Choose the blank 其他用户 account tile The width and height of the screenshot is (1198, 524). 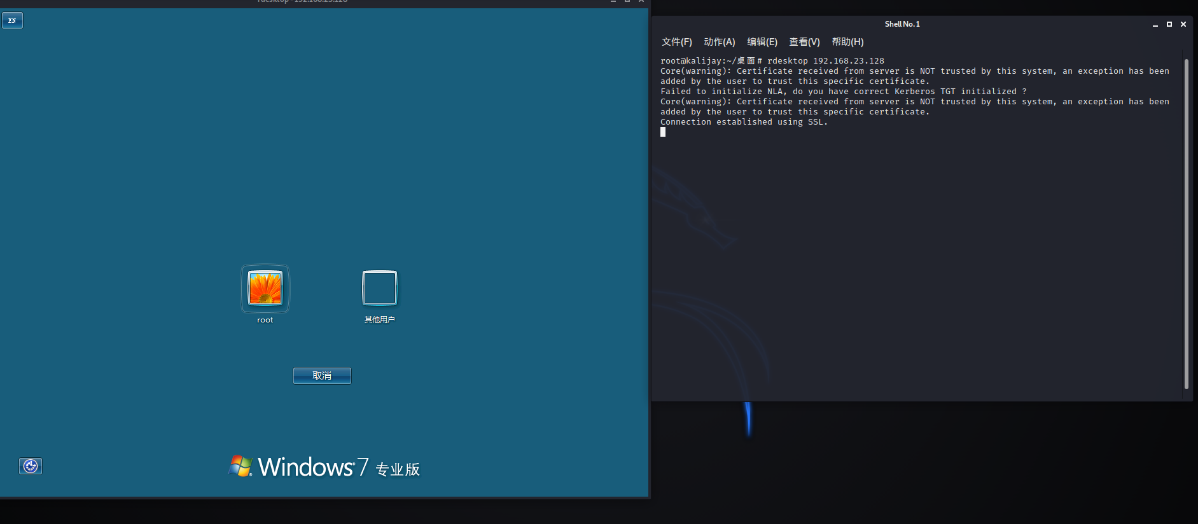(x=379, y=288)
